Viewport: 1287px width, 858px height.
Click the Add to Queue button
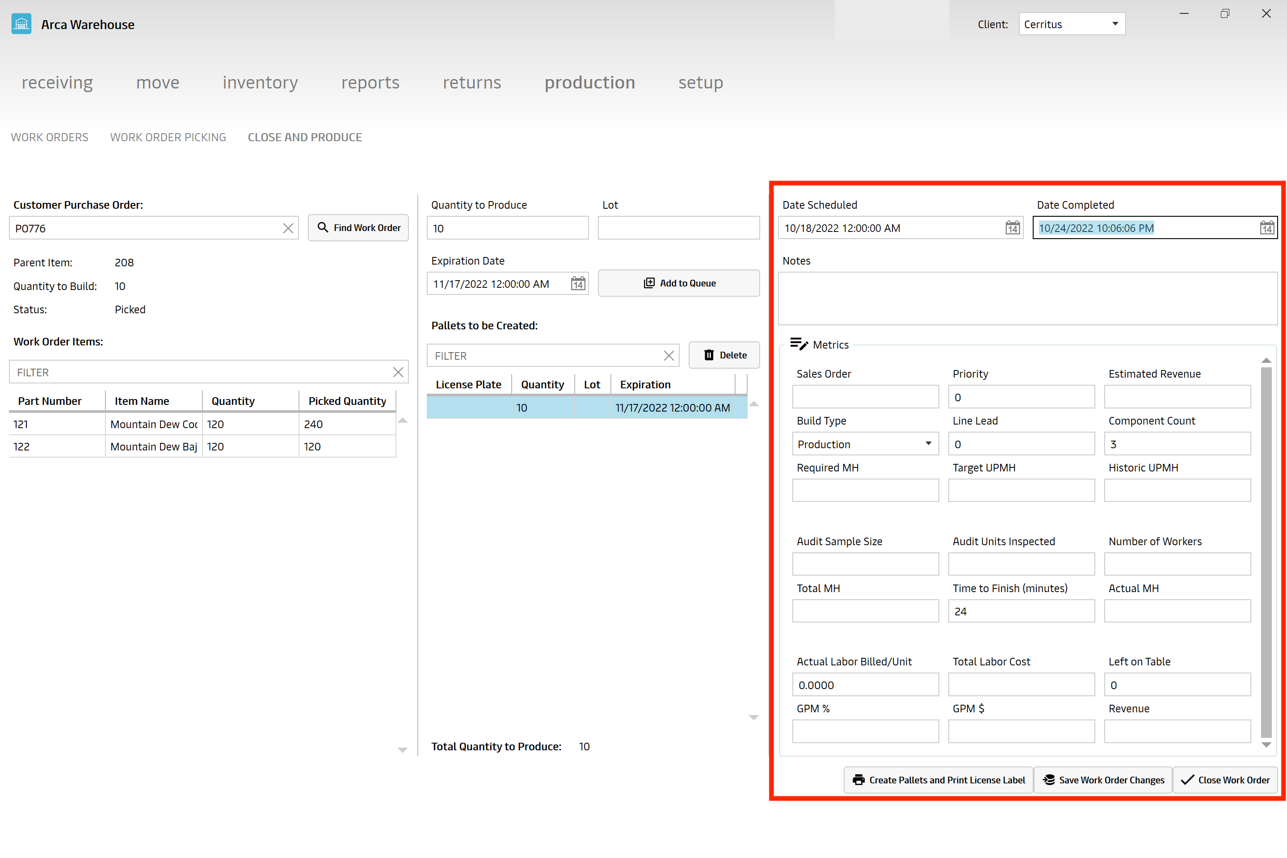[x=678, y=283]
